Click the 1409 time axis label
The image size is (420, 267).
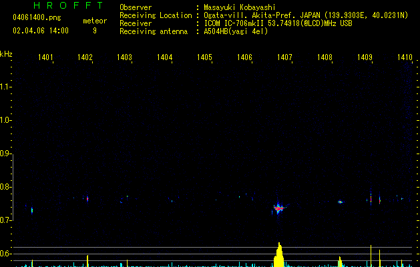365,57
